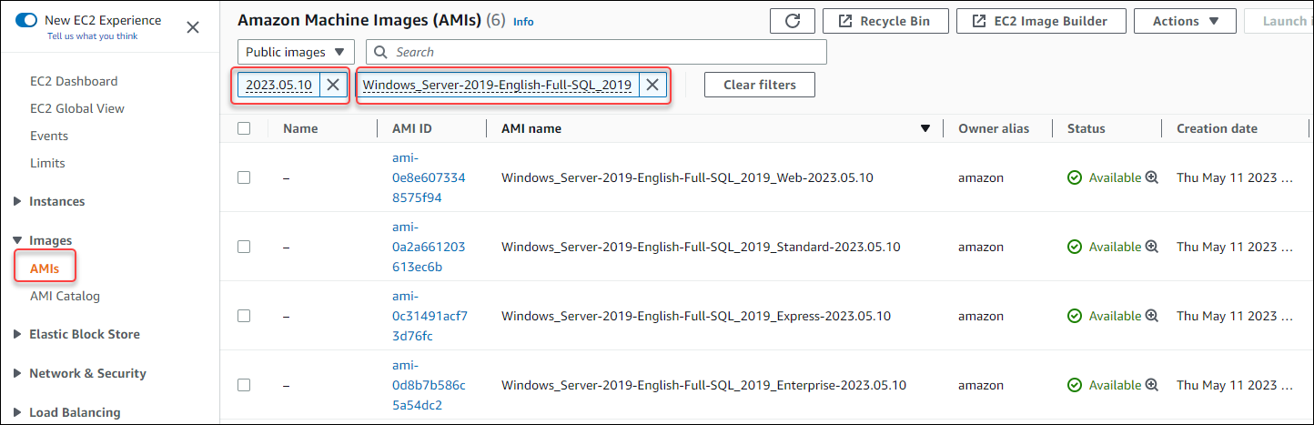1314x425 pixels.
Task: Click zoom icon next to first Available status
Action: (1151, 177)
